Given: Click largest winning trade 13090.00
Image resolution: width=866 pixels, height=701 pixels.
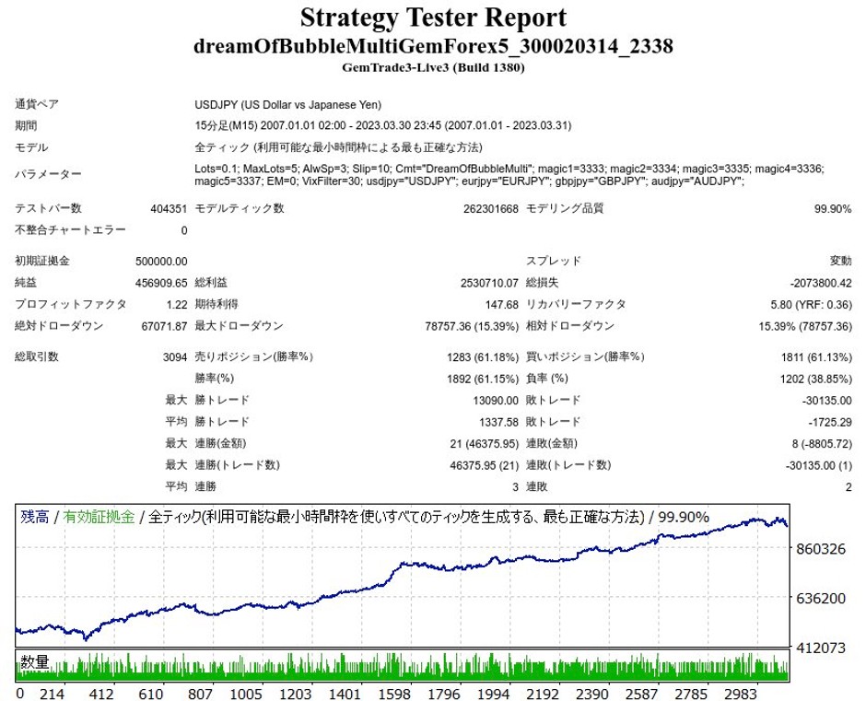Looking at the screenshot, I should tap(496, 401).
